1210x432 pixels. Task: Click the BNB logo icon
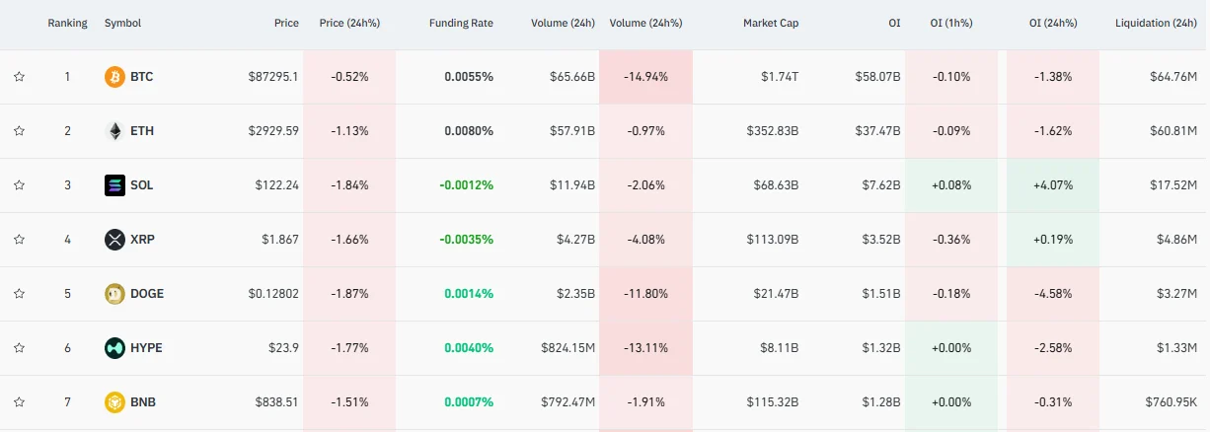(114, 402)
